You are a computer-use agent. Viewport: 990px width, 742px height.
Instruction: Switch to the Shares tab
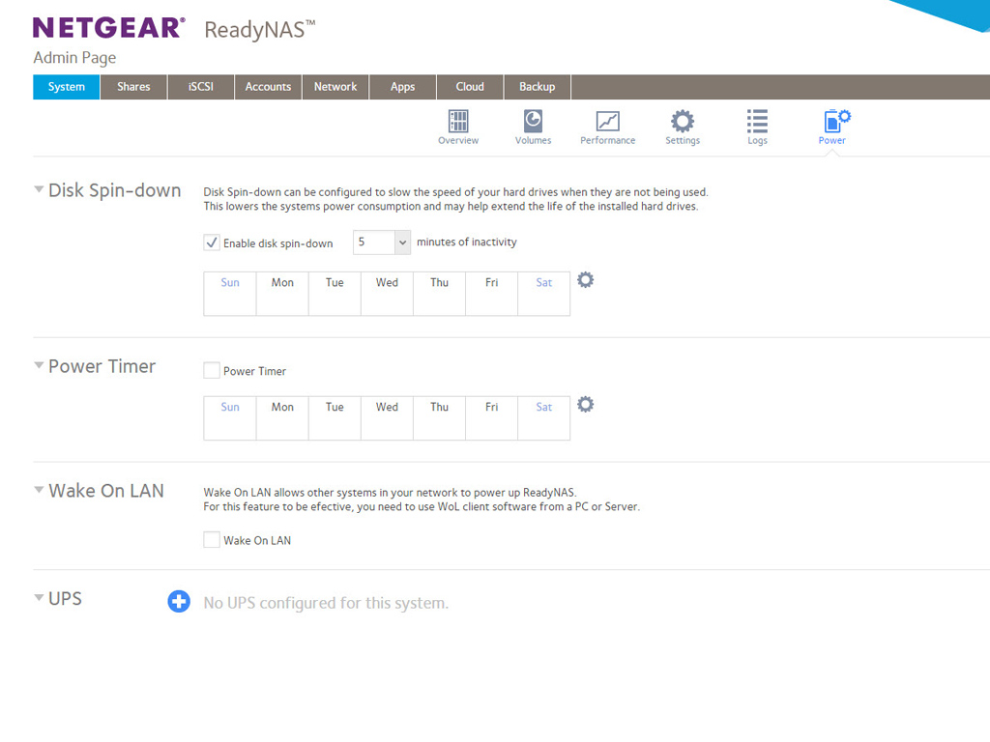tap(133, 87)
